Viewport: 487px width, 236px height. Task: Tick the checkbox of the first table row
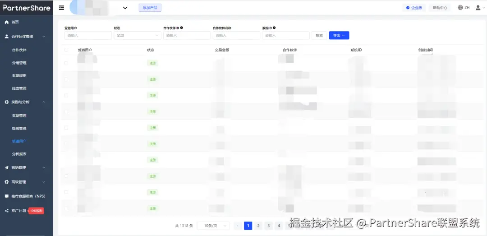[x=66, y=63]
